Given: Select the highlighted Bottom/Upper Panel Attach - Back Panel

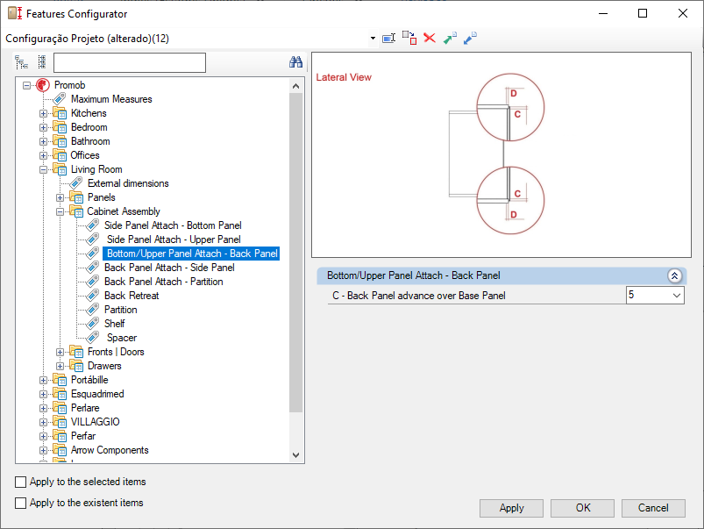Looking at the screenshot, I should [x=192, y=254].
